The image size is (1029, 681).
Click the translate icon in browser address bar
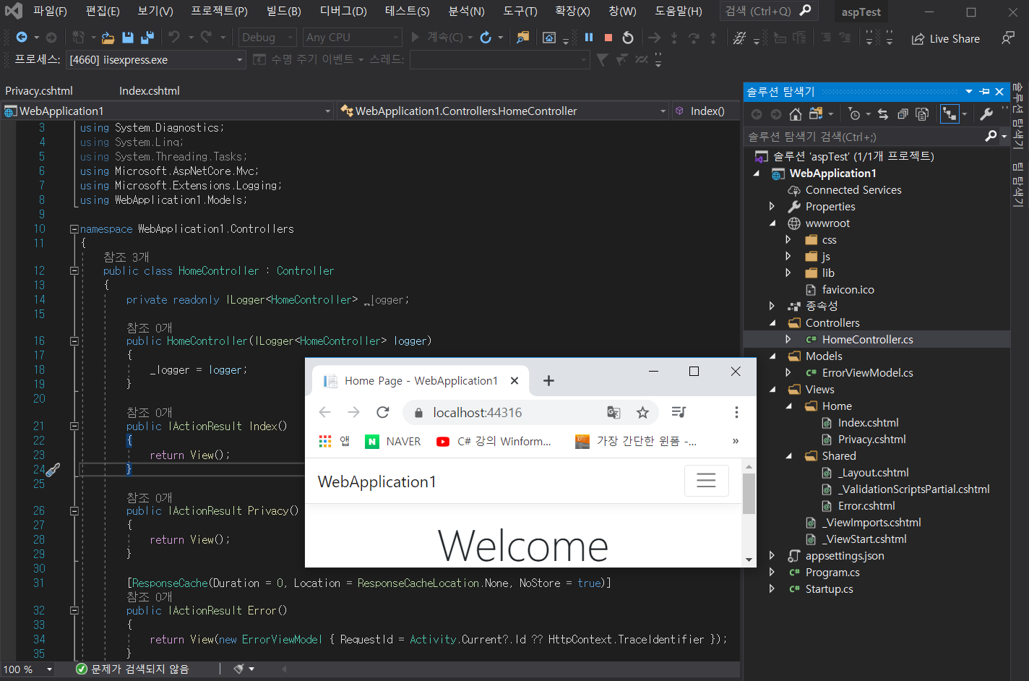[613, 413]
